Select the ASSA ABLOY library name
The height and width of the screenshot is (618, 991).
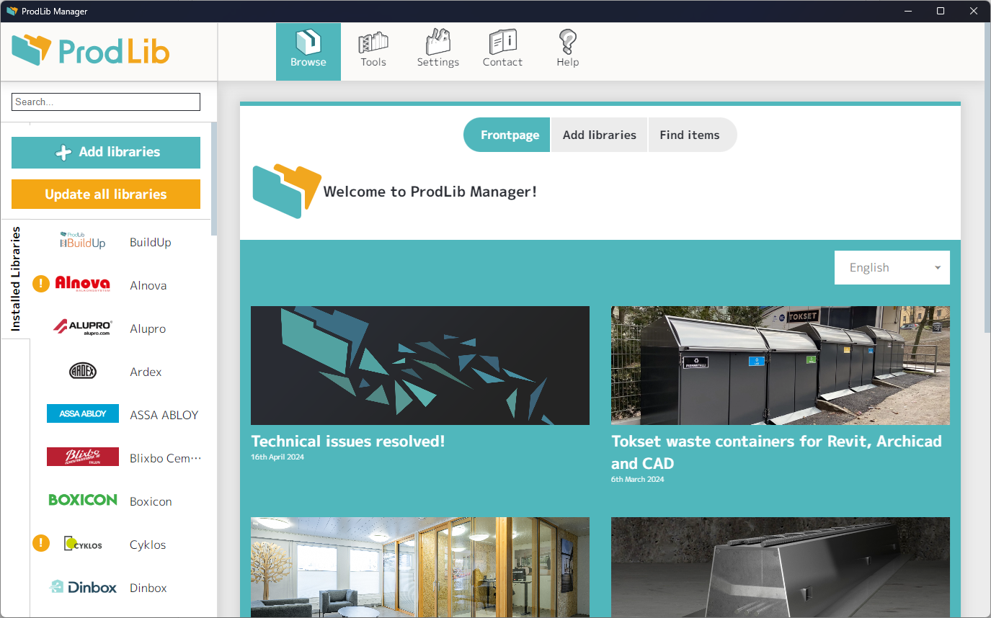point(164,415)
